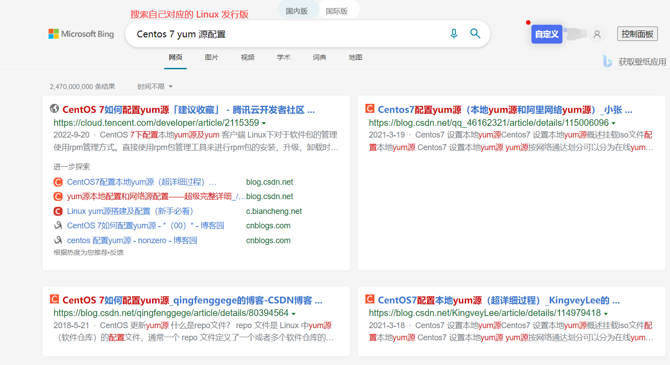Open the 时间不限 time filter dropdown
This screenshot has height=365, width=670.
155,86
